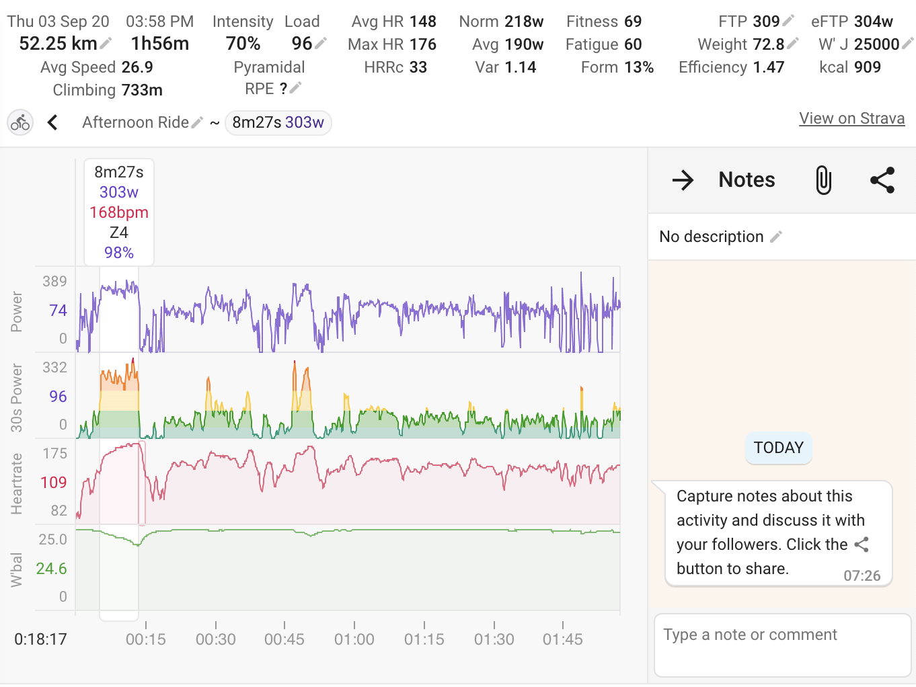The height and width of the screenshot is (687, 916).
Task: Edit the Load value pencil icon
Action: point(321,43)
